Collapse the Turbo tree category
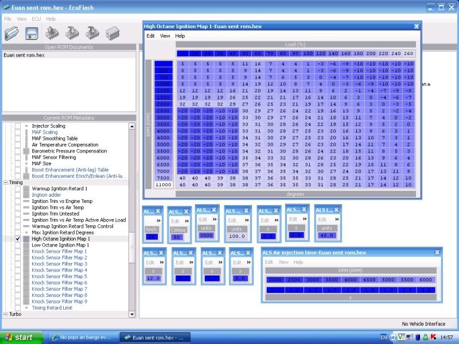This screenshot has height=344, width=459. (x=5, y=314)
